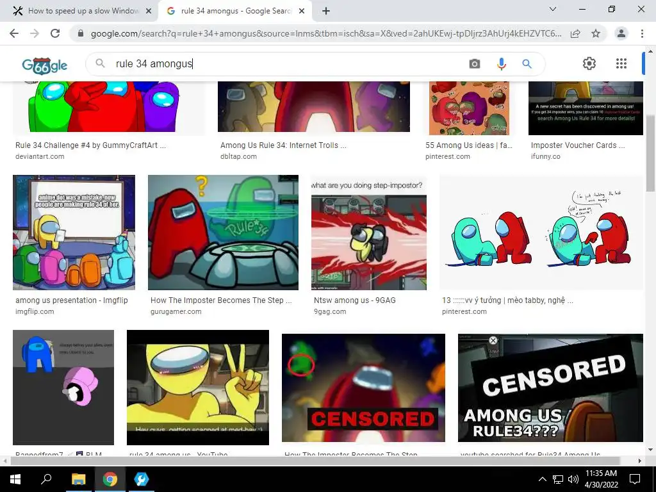Image resolution: width=656 pixels, height=492 pixels.
Task: Open the volume tray icon
Action: tap(573, 479)
